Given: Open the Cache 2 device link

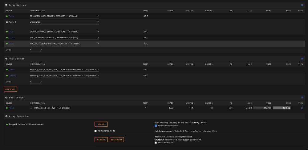Looking at the screenshot, I should (13, 75).
